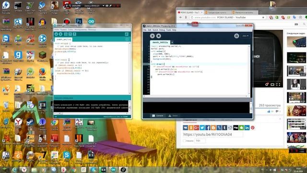The height and width of the screenshot is (173, 307).
Task: Select Processing sketch_160121a tab
Action: [160, 42]
